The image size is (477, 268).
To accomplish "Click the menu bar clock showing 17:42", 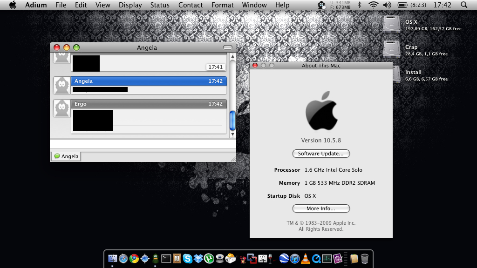I will coord(443,5).
